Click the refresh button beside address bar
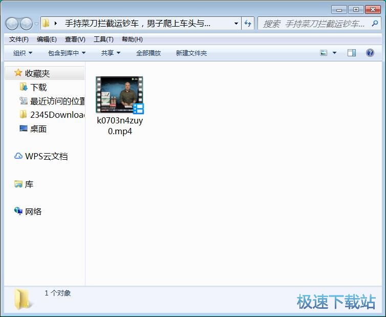Image resolution: width=386 pixels, height=317 pixels. (248, 24)
